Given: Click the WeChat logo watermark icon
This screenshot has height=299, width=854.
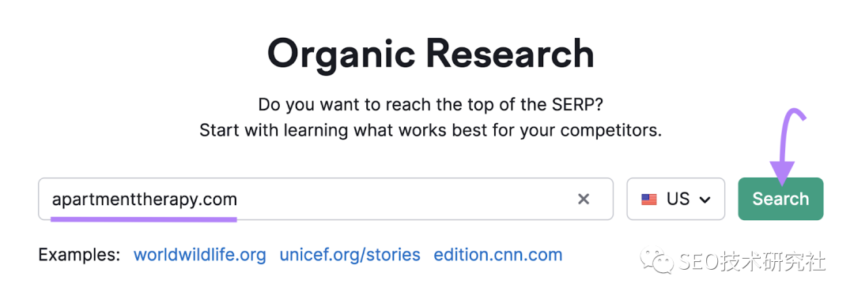Looking at the screenshot, I should [x=657, y=261].
